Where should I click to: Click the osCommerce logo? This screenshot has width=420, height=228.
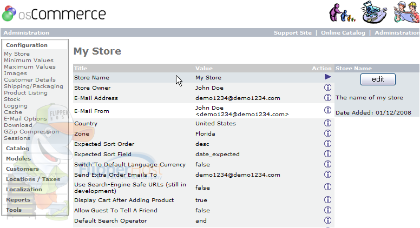coord(54,14)
